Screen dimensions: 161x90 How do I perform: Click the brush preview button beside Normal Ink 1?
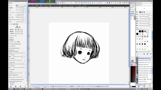[17, 15]
